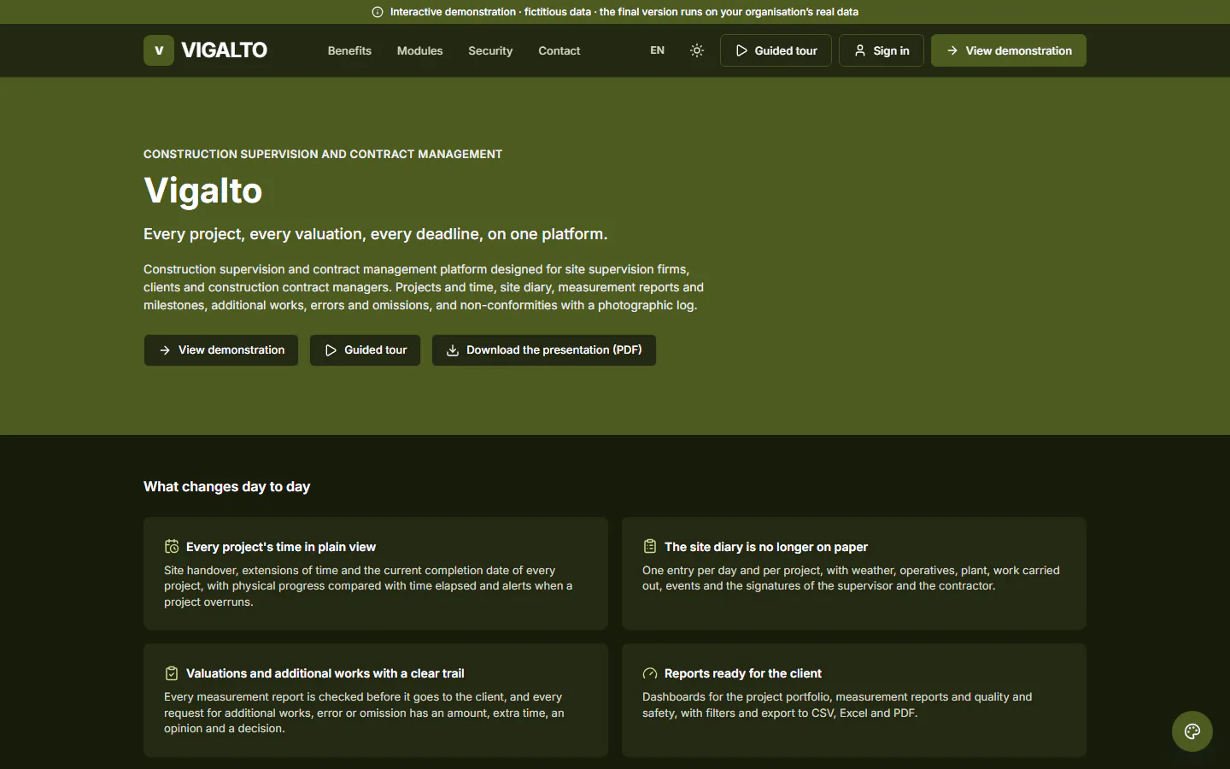Click the calendar-clock icon beside project's time card
1230x769 pixels.
coord(172,547)
